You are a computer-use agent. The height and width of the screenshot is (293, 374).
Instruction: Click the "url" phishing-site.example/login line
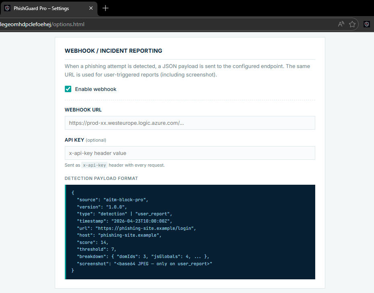136,228
